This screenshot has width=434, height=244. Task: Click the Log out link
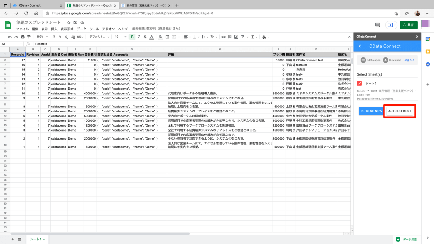coord(409,60)
